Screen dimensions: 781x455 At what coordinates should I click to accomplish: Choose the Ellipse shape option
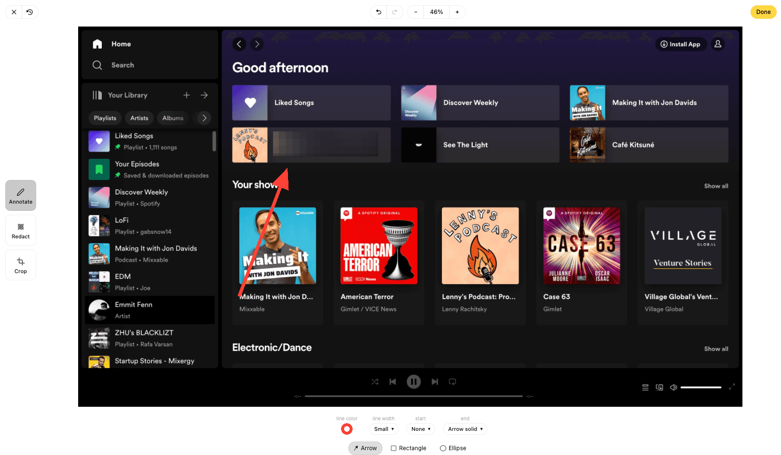click(x=453, y=448)
